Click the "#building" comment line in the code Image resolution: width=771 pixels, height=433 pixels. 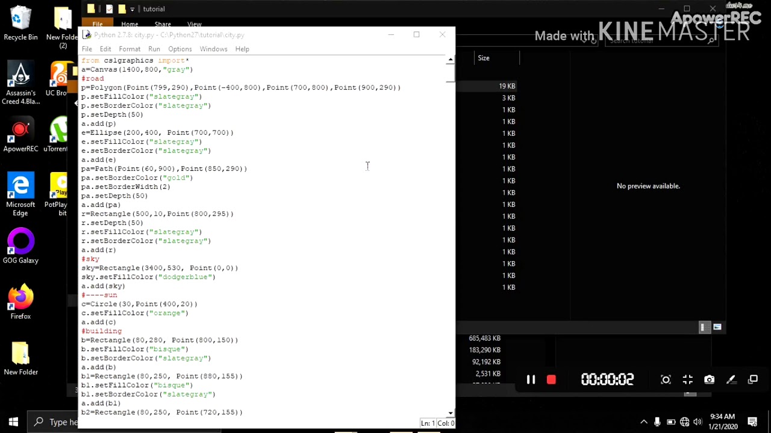click(101, 331)
